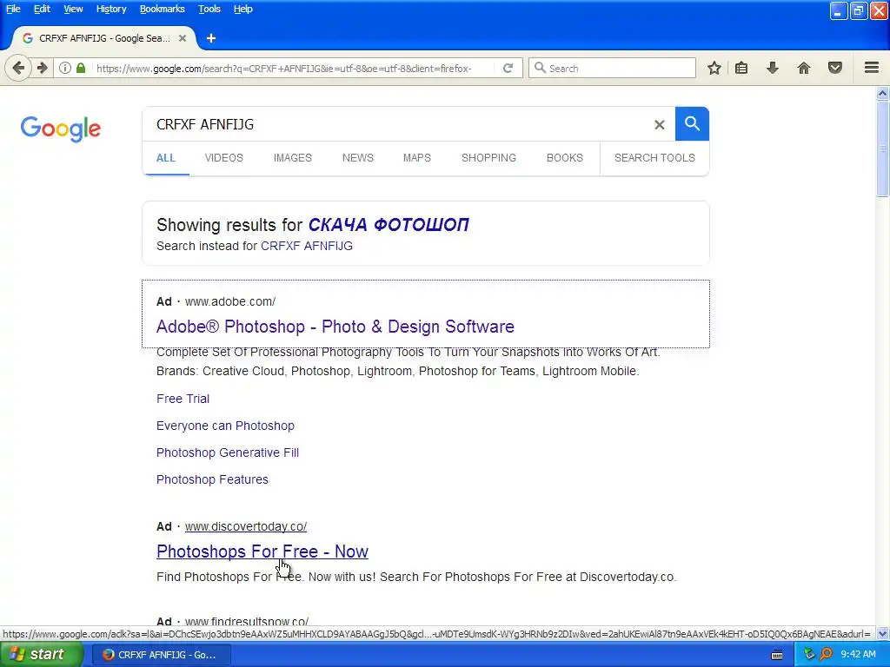890x667 pixels.
Task: Open the downloads arrow icon
Action: pos(773,68)
